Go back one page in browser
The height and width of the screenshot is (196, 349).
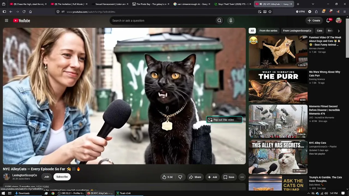(x=11, y=12)
